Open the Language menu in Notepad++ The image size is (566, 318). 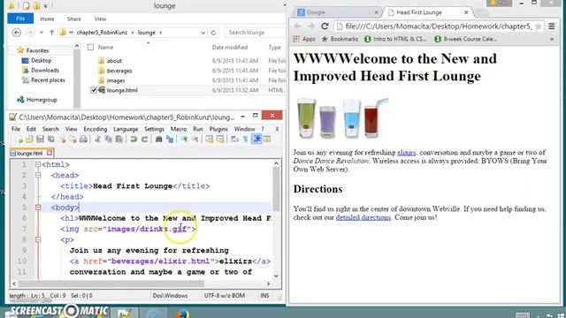[x=126, y=129]
